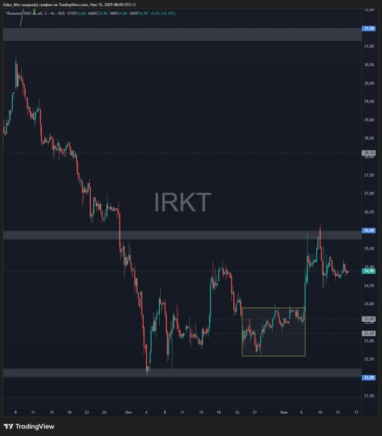Click the gray 23,20 price line label
The image size is (382, 436).
(369, 333)
